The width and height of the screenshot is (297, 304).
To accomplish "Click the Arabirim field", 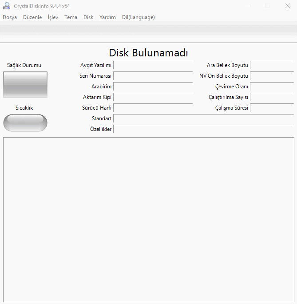I will click(x=153, y=87).
